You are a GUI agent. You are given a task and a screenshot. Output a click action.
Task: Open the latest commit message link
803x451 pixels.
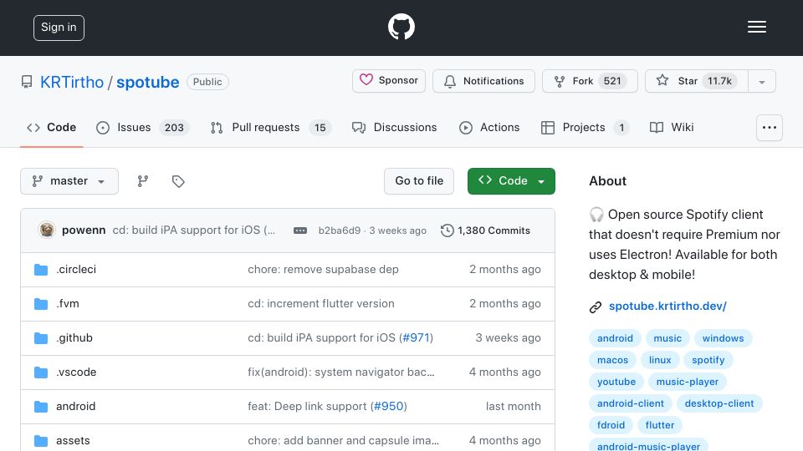(x=193, y=231)
